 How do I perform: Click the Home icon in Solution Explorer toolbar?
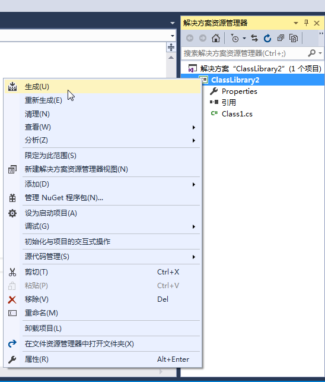point(215,38)
